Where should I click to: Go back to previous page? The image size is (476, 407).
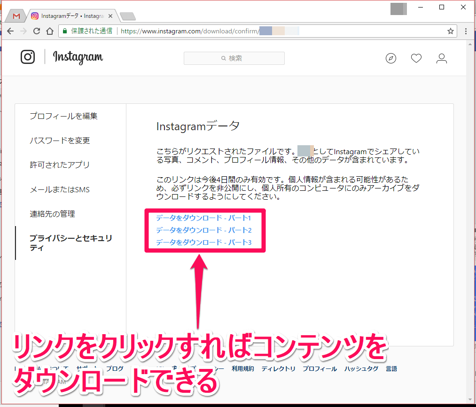[10, 31]
